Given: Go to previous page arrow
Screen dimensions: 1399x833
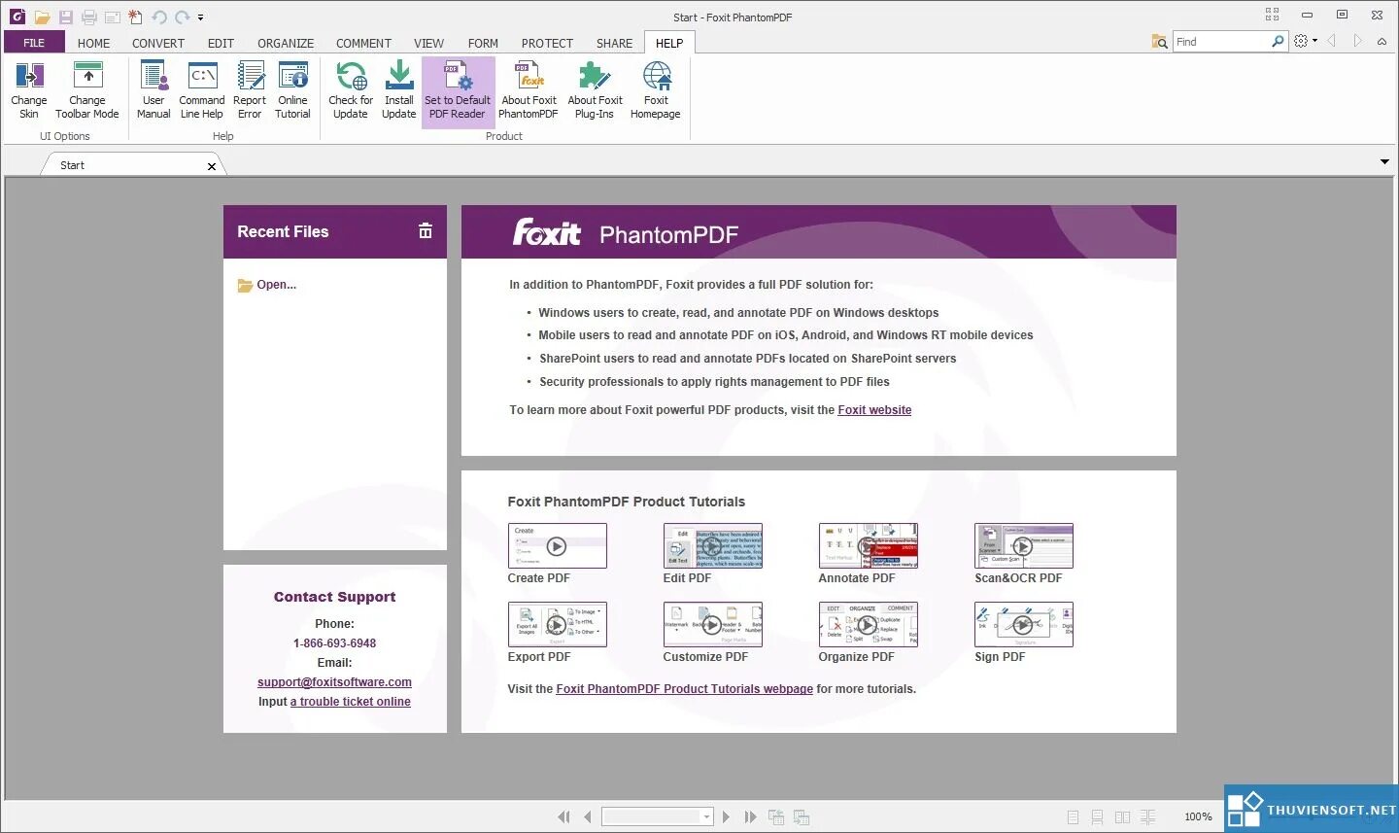Looking at the screenshot, I should (588, 817).
